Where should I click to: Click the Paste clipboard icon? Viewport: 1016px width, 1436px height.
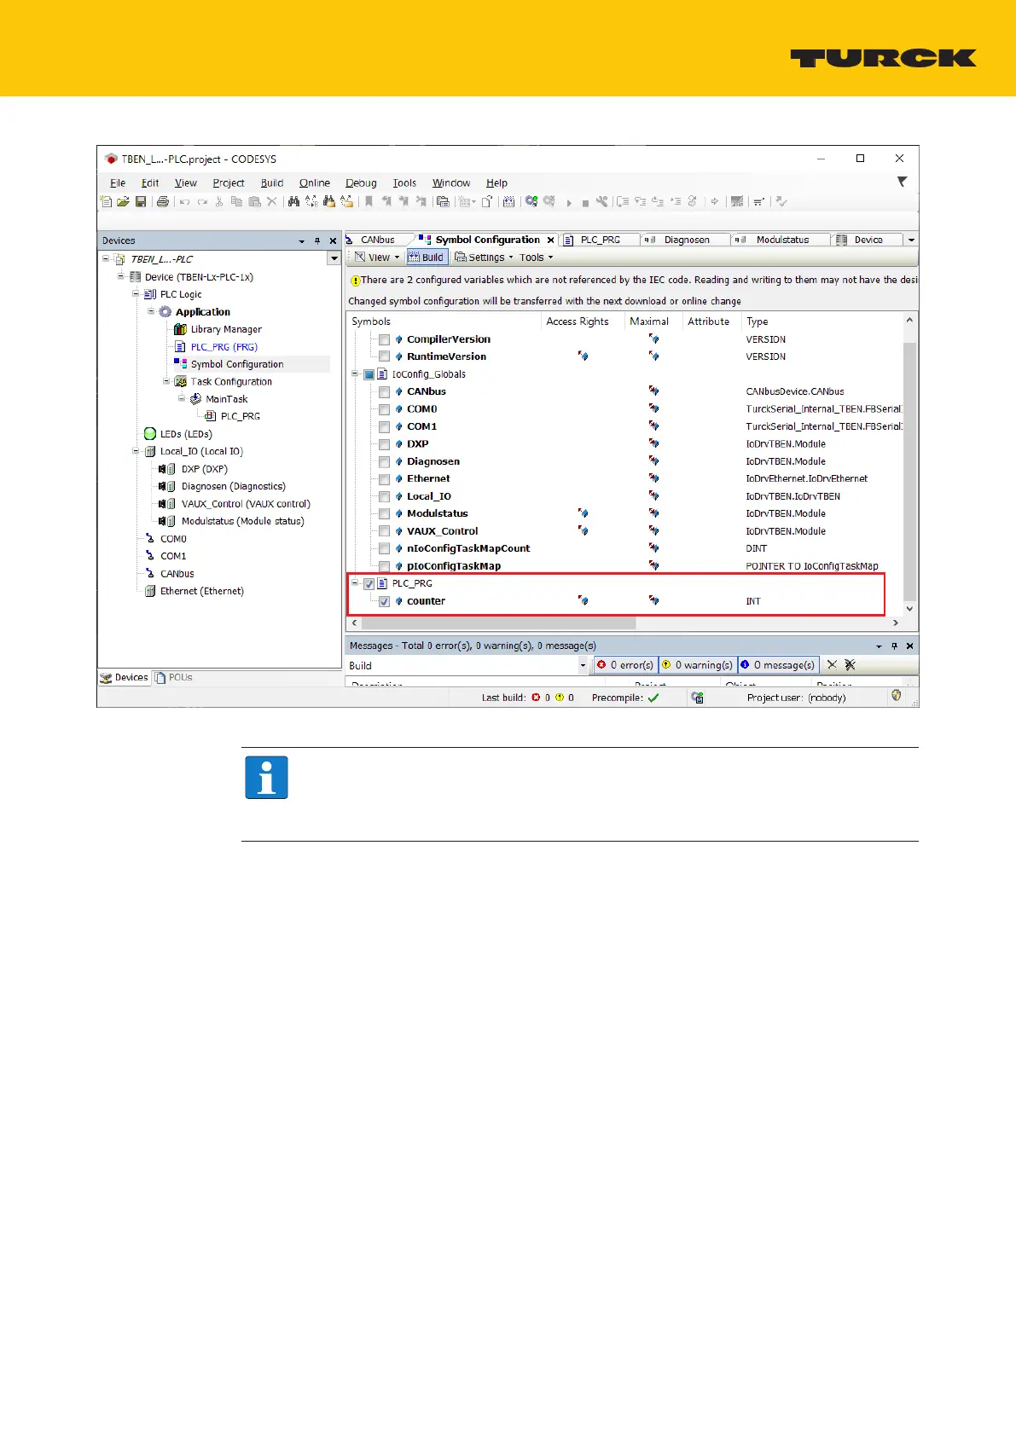coord(254,202)
